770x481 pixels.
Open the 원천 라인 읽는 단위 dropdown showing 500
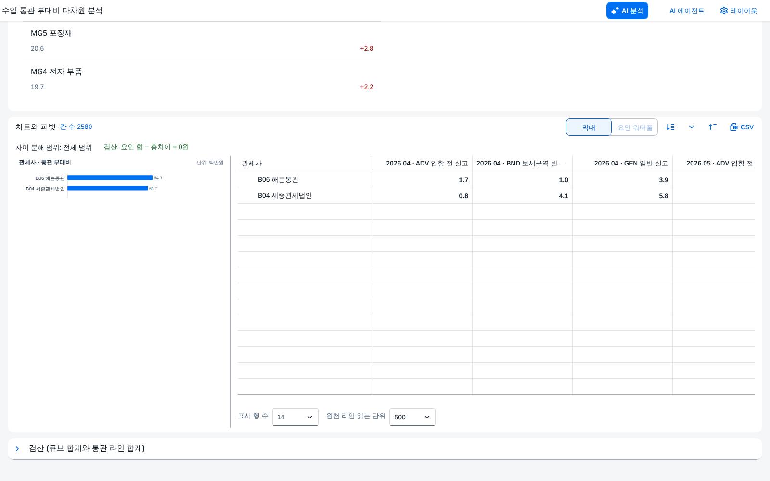tap(412, 417)
